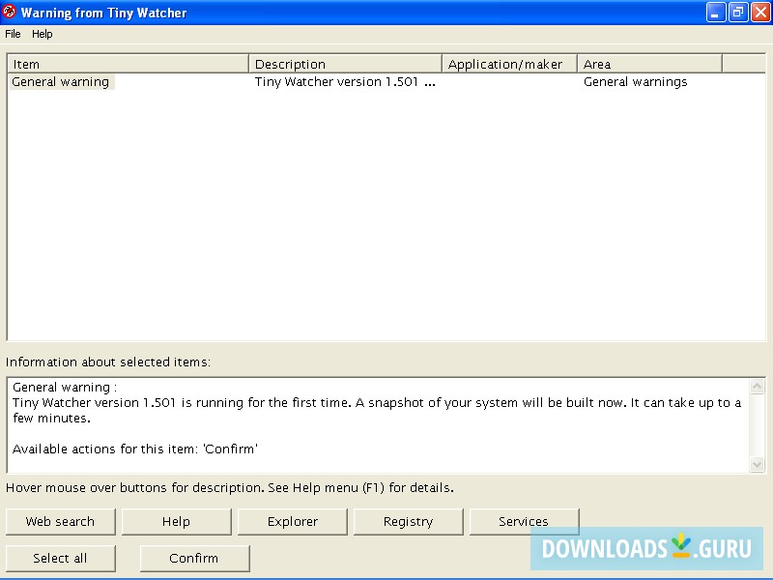Click the 'General warnings' area cell

[635, 82]
